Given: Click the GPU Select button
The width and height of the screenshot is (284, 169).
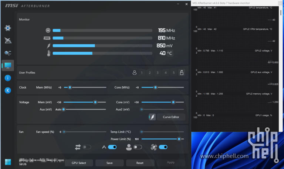Looking at the screenshot, I should [79, 163].
